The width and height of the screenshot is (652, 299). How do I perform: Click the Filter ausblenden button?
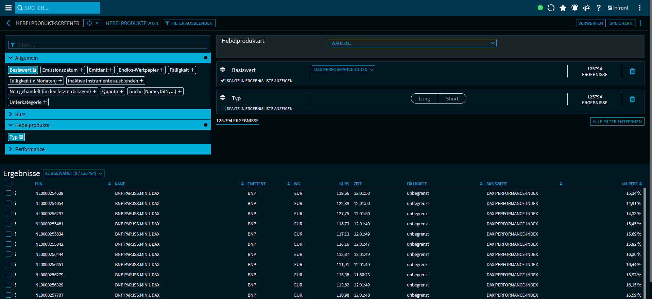coord(189,23)
